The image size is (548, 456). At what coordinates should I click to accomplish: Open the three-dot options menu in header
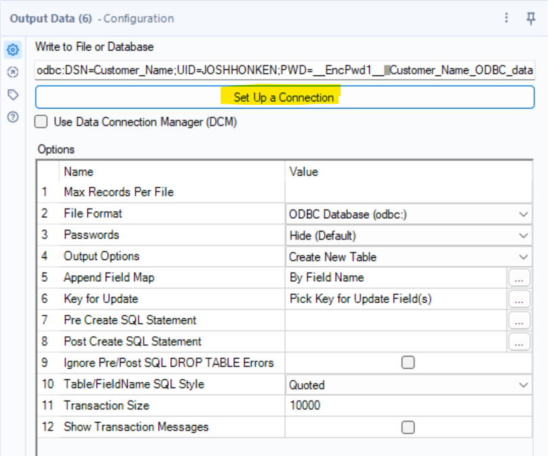507,18
